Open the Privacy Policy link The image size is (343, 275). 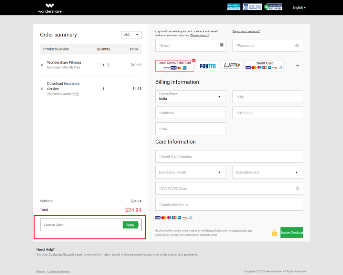coord(214,231)
